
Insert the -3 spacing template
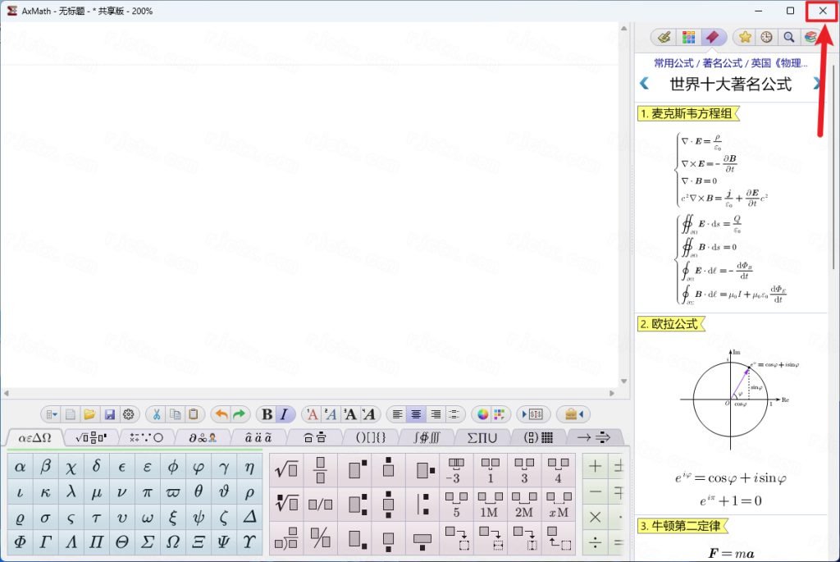pyautogui.click(x=455, y=470)
